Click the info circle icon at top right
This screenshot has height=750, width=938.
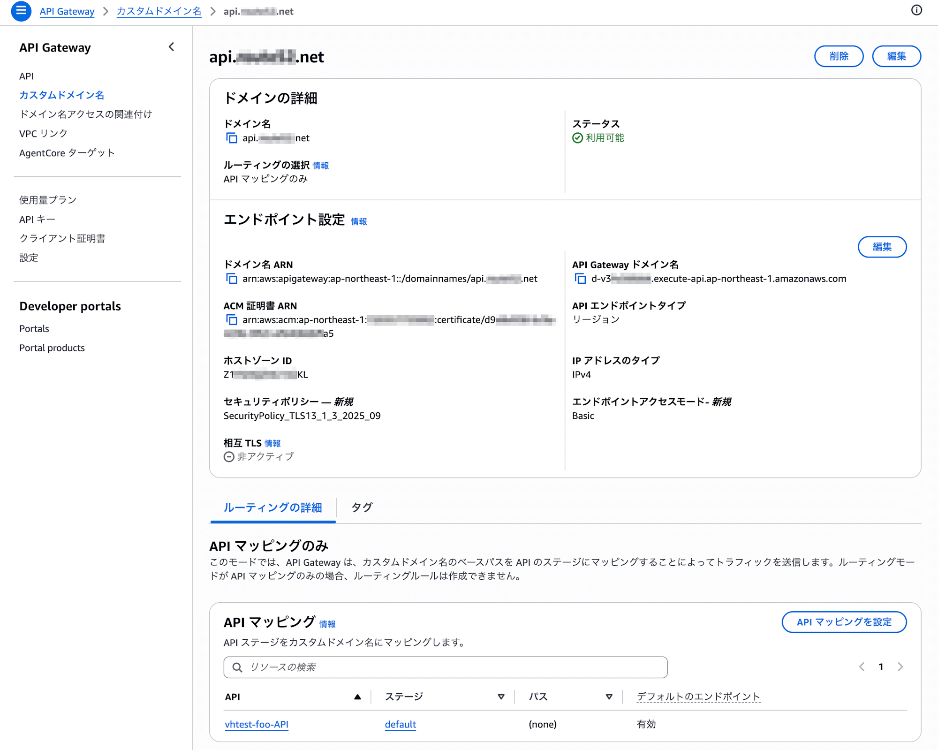pyautogui.click(x=916, y=10)
